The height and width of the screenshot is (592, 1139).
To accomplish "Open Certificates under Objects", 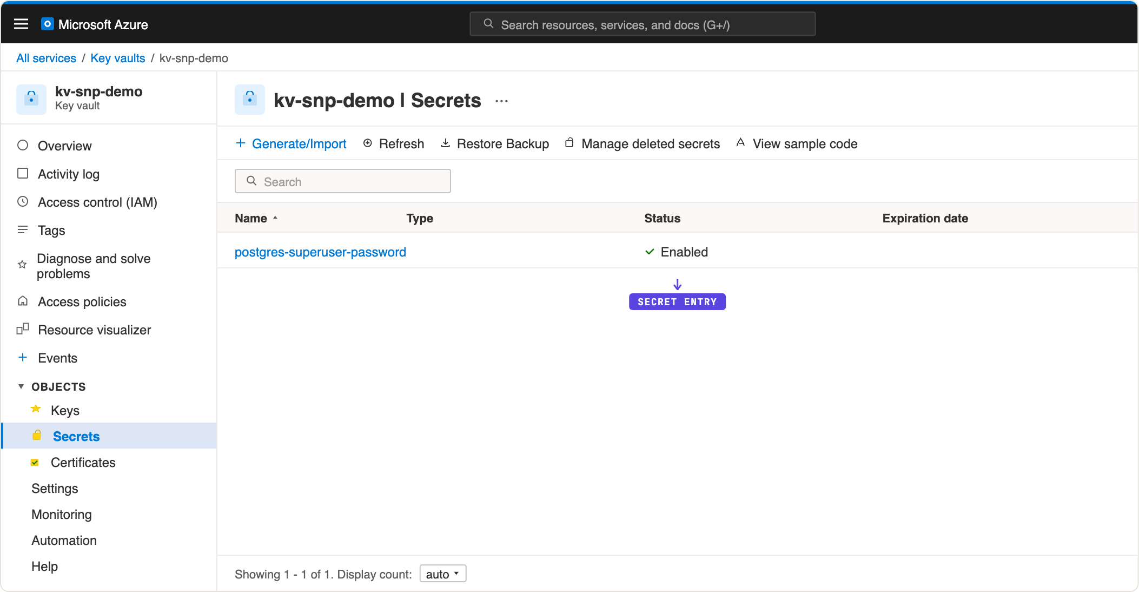I will point(83,462).
